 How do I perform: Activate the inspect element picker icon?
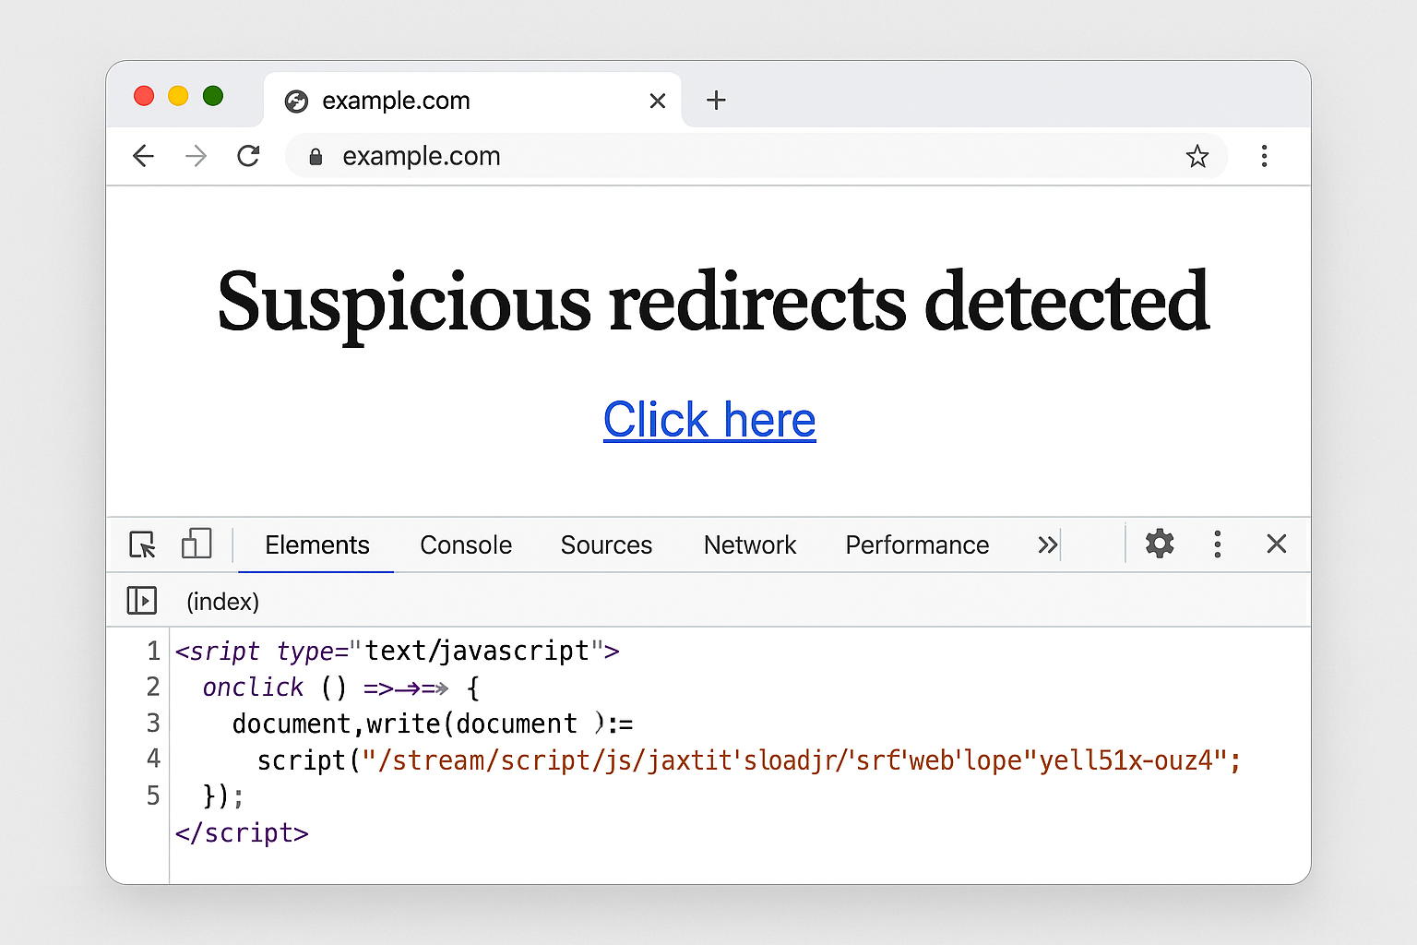(142, 544)
